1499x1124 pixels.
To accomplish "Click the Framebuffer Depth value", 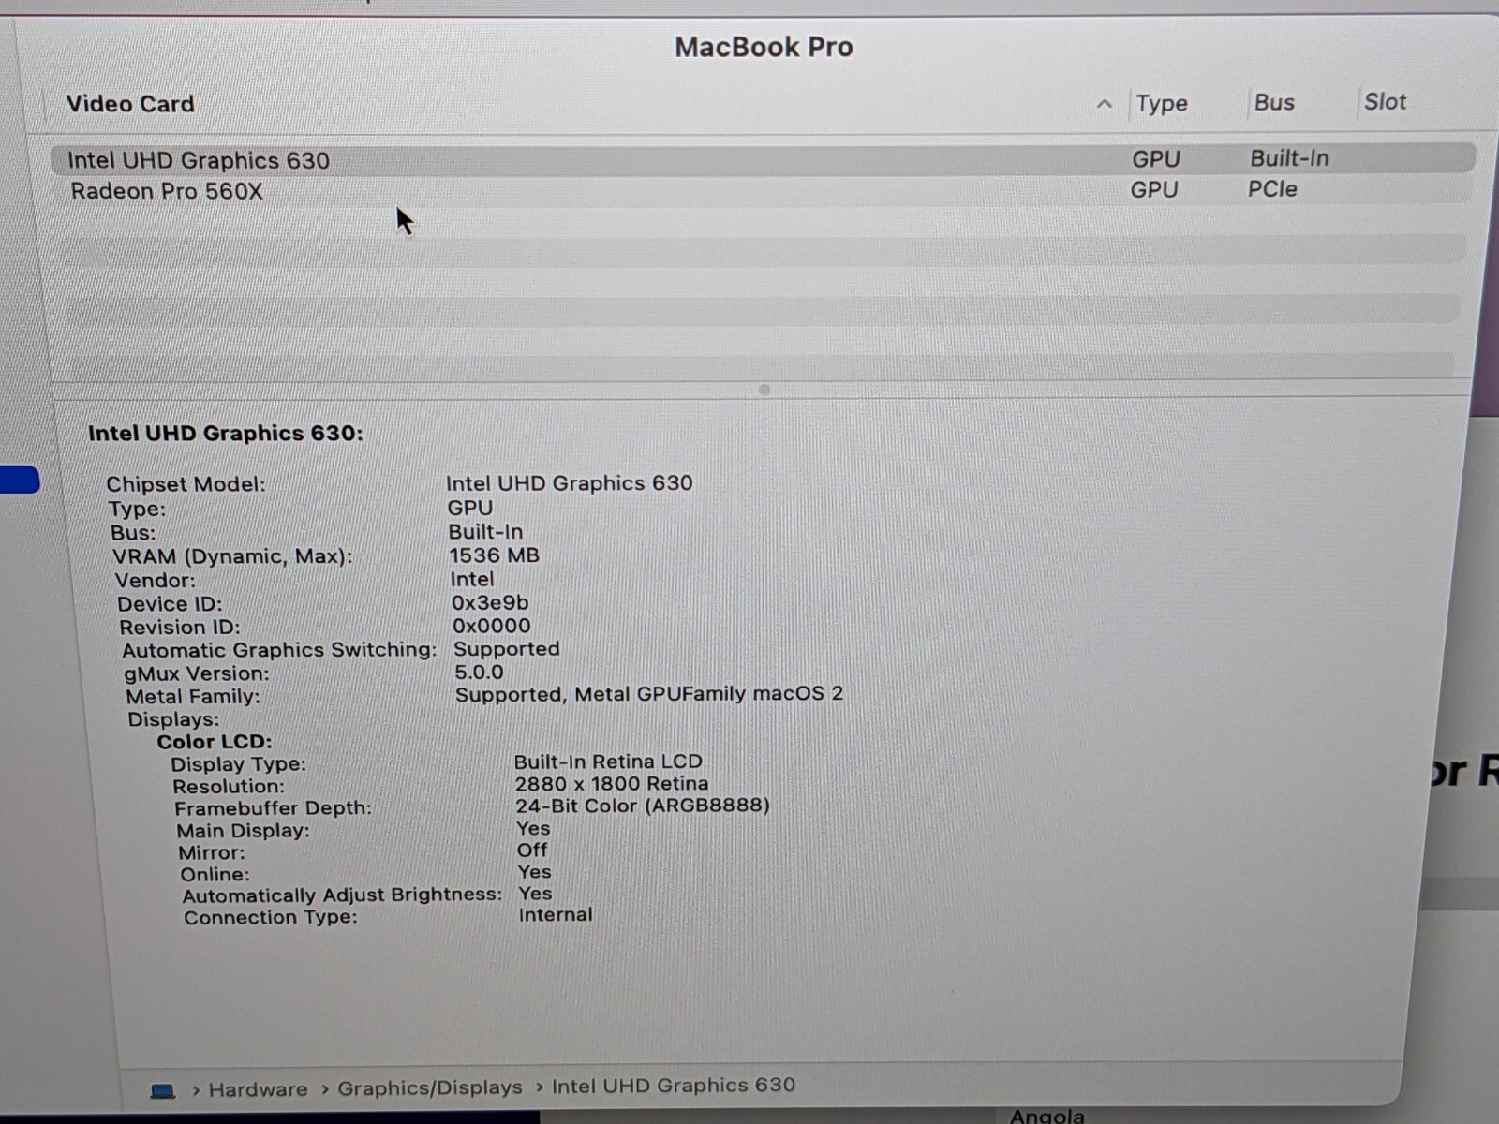I will [x=643, y=806].
